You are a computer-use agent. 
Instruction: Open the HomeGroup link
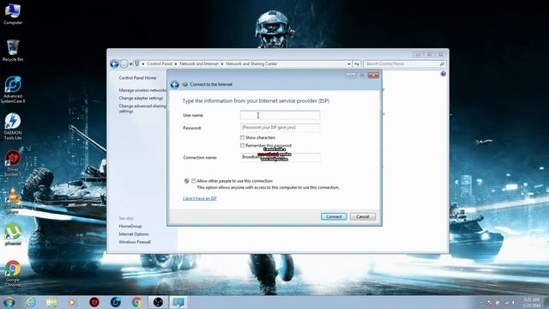130,227
